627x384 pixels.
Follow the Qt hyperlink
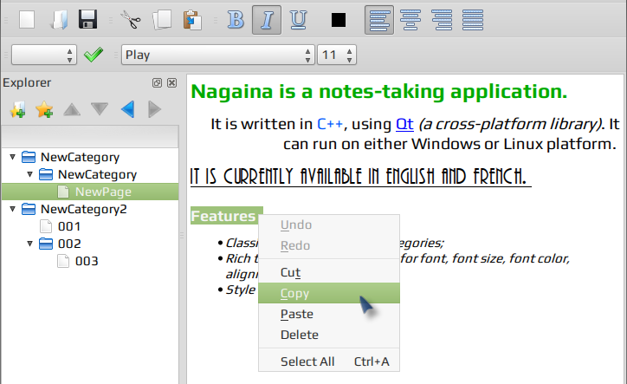404,124
